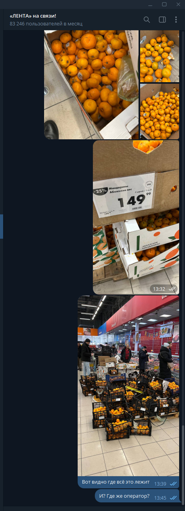The width and height of the screenshot is (185, 511).
Task: Click the 83 246 monthly users subtitle
Action: (46, 23)
